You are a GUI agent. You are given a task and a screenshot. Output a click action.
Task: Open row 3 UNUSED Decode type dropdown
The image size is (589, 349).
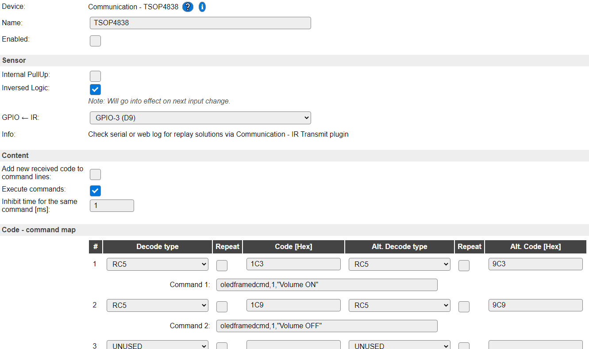(158, 345)
